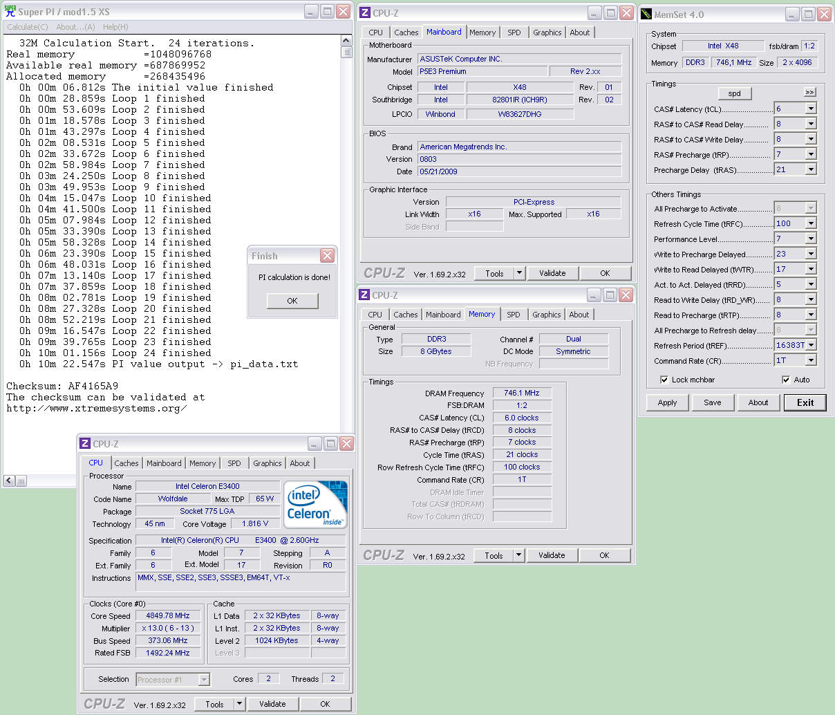Open the Tools dropdown arrow in CPU-Z Memory window
The width and height of the screenshot is (835, 715).
tap(518, 555)
